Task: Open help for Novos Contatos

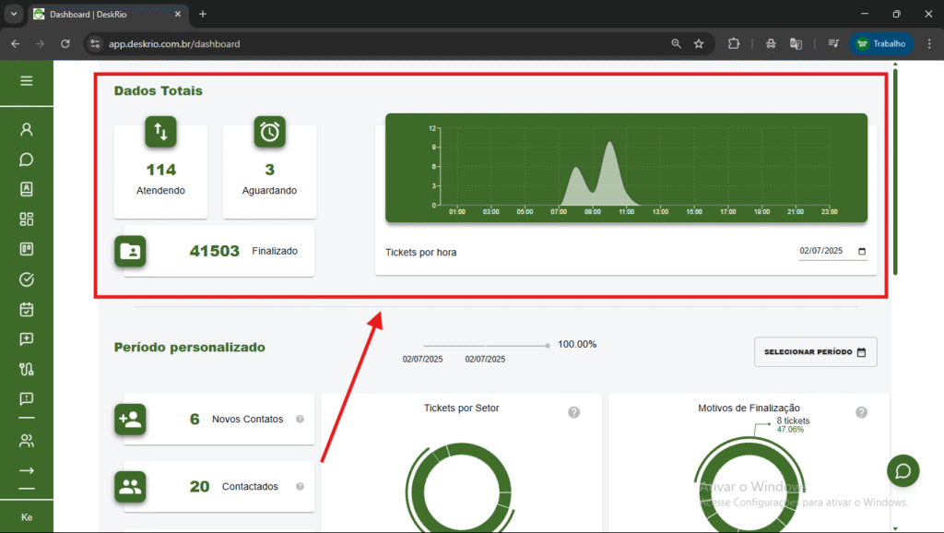Action: [x=300, y=420]
